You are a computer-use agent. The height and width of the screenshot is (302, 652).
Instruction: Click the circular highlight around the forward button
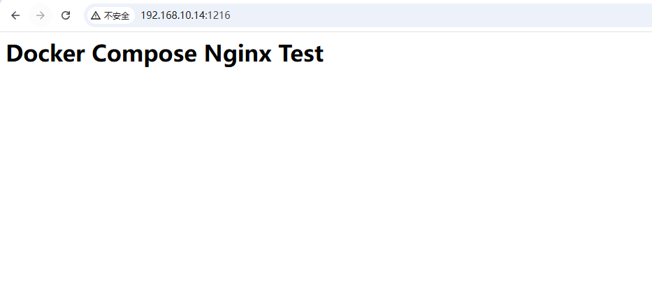(41, 15)
